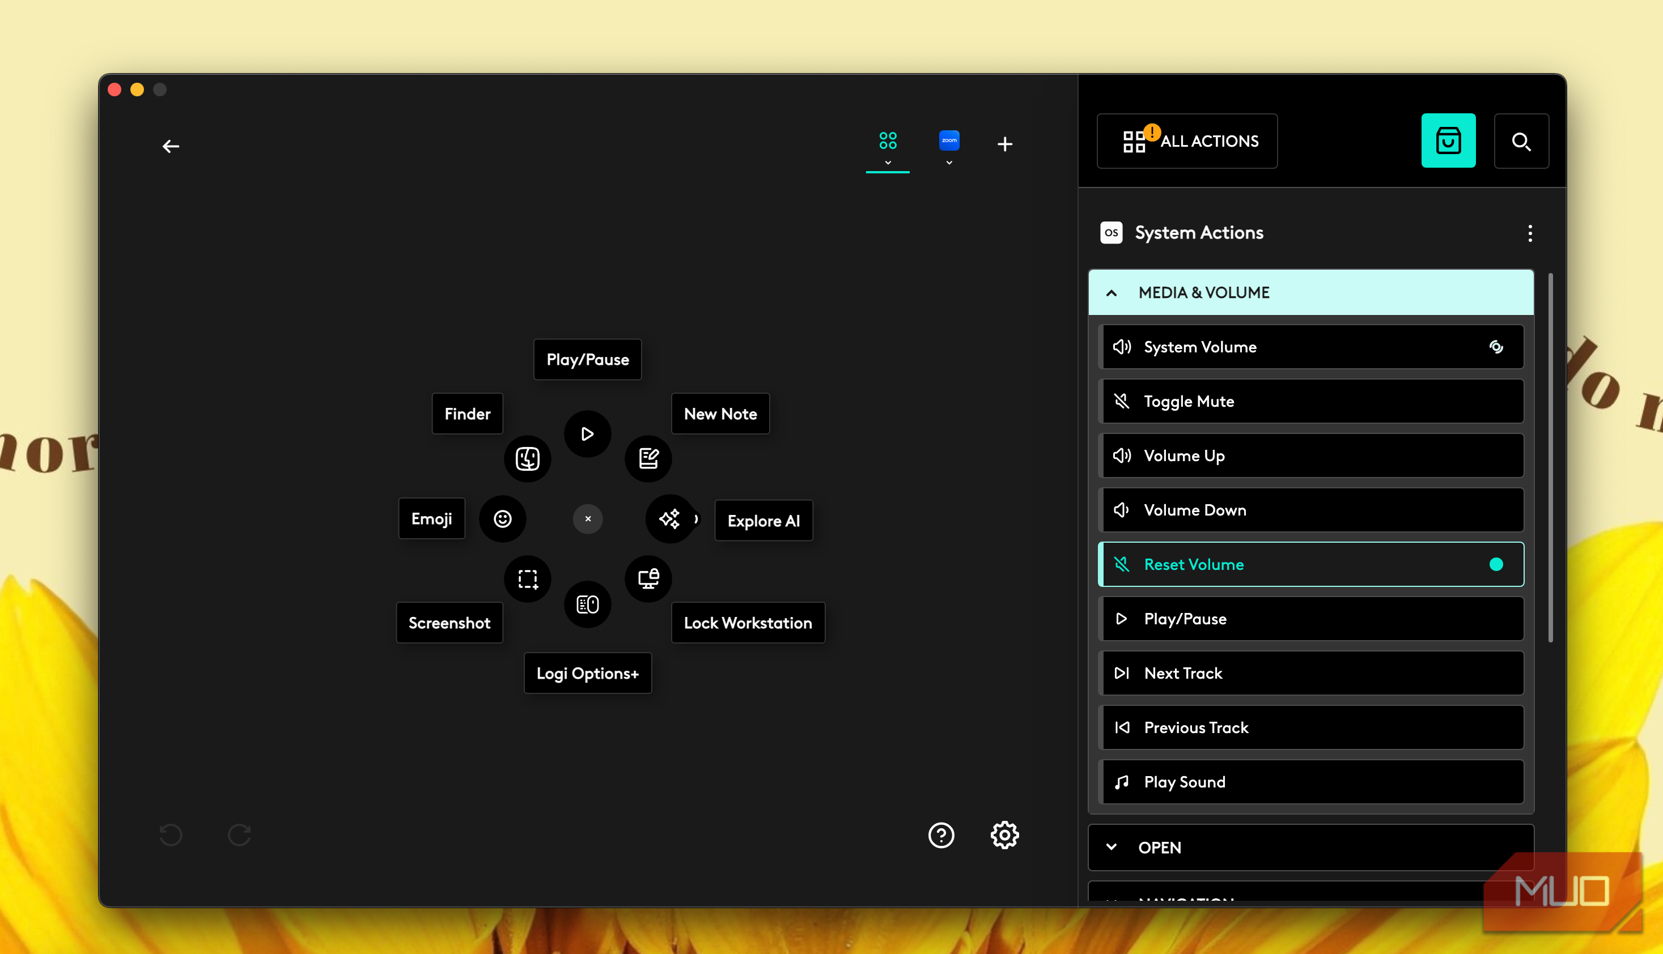Close the ring center X button

click(587, 519)
